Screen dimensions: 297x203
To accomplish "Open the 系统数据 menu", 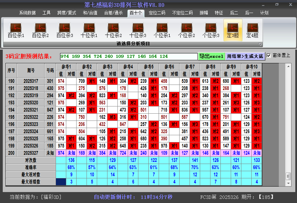I will 27,13.
